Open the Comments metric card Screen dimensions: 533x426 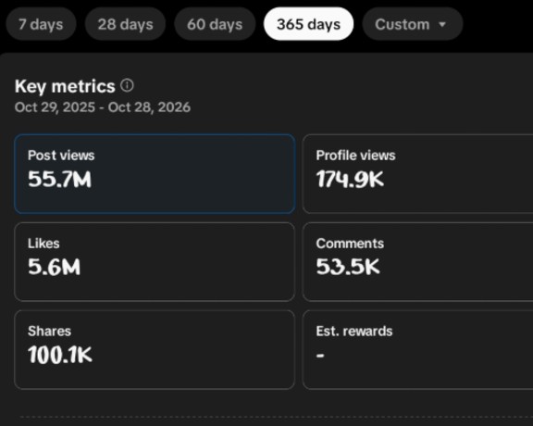[x=417, y=262]
